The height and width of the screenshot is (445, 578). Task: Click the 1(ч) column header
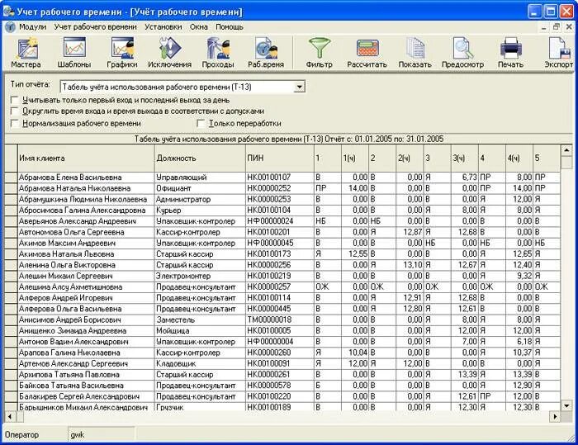tap(355, 159)
